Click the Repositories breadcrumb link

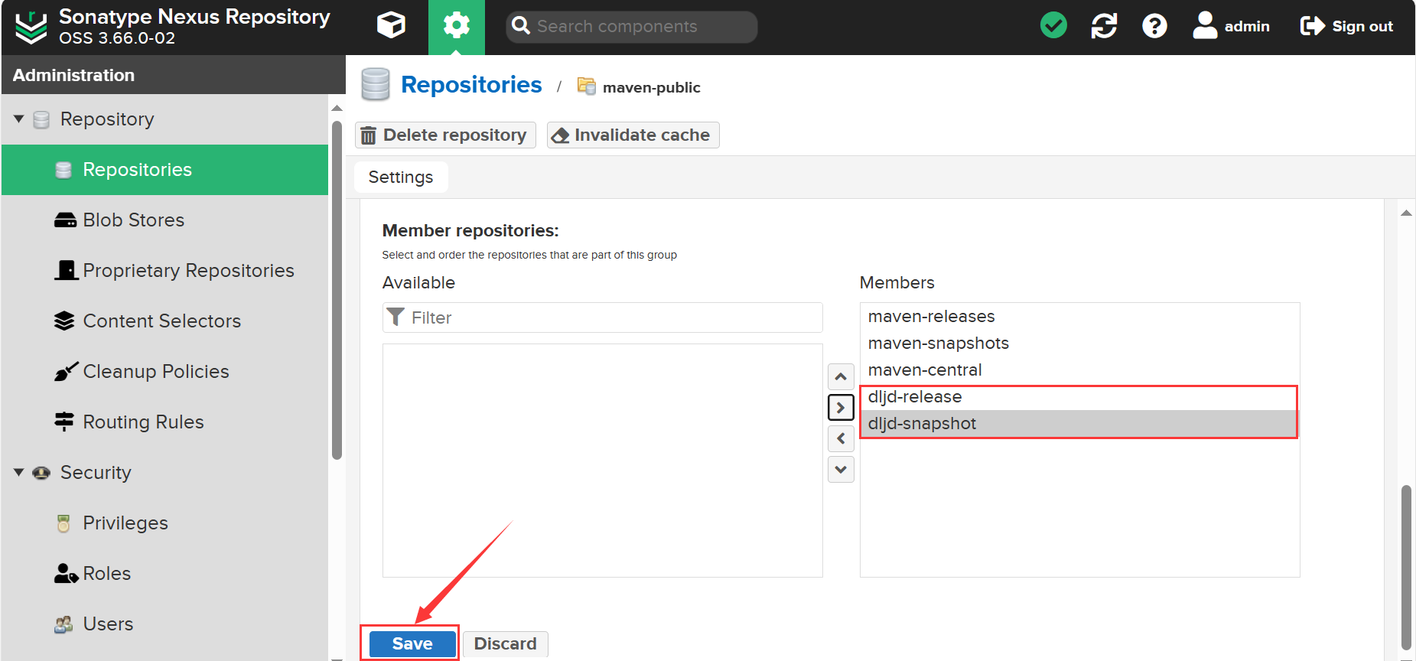(x=471, y=85)
